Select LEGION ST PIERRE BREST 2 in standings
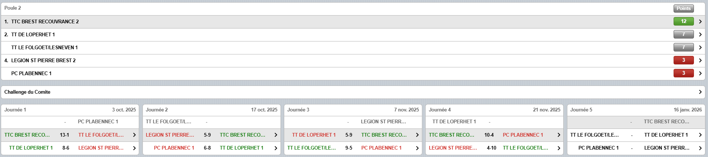 (43, 60)
